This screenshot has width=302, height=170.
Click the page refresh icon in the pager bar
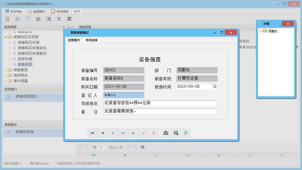[142, 147]
